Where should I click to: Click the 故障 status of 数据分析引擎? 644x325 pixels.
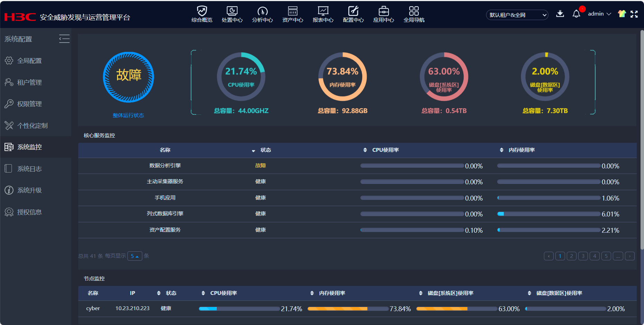pos(260,166)
